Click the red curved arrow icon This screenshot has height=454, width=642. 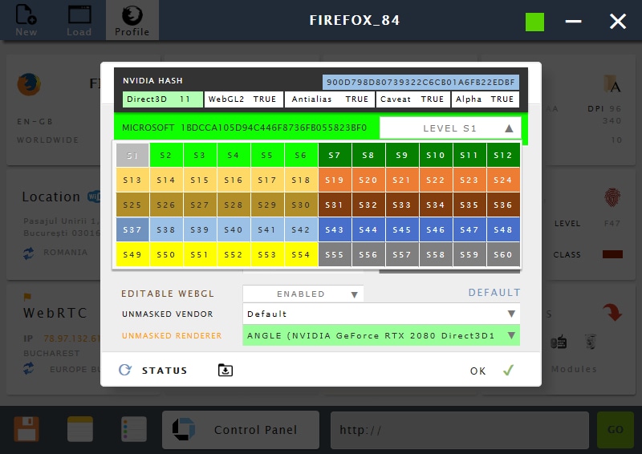pos(612,312)
